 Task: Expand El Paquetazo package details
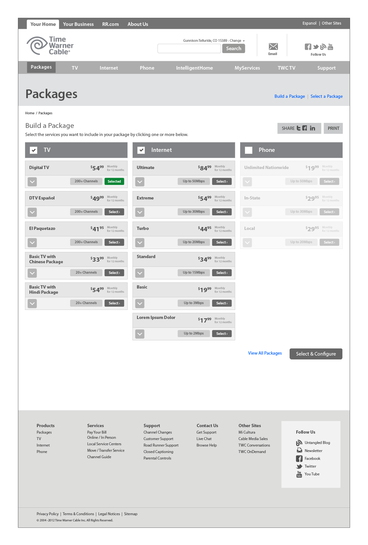point(32,243)
